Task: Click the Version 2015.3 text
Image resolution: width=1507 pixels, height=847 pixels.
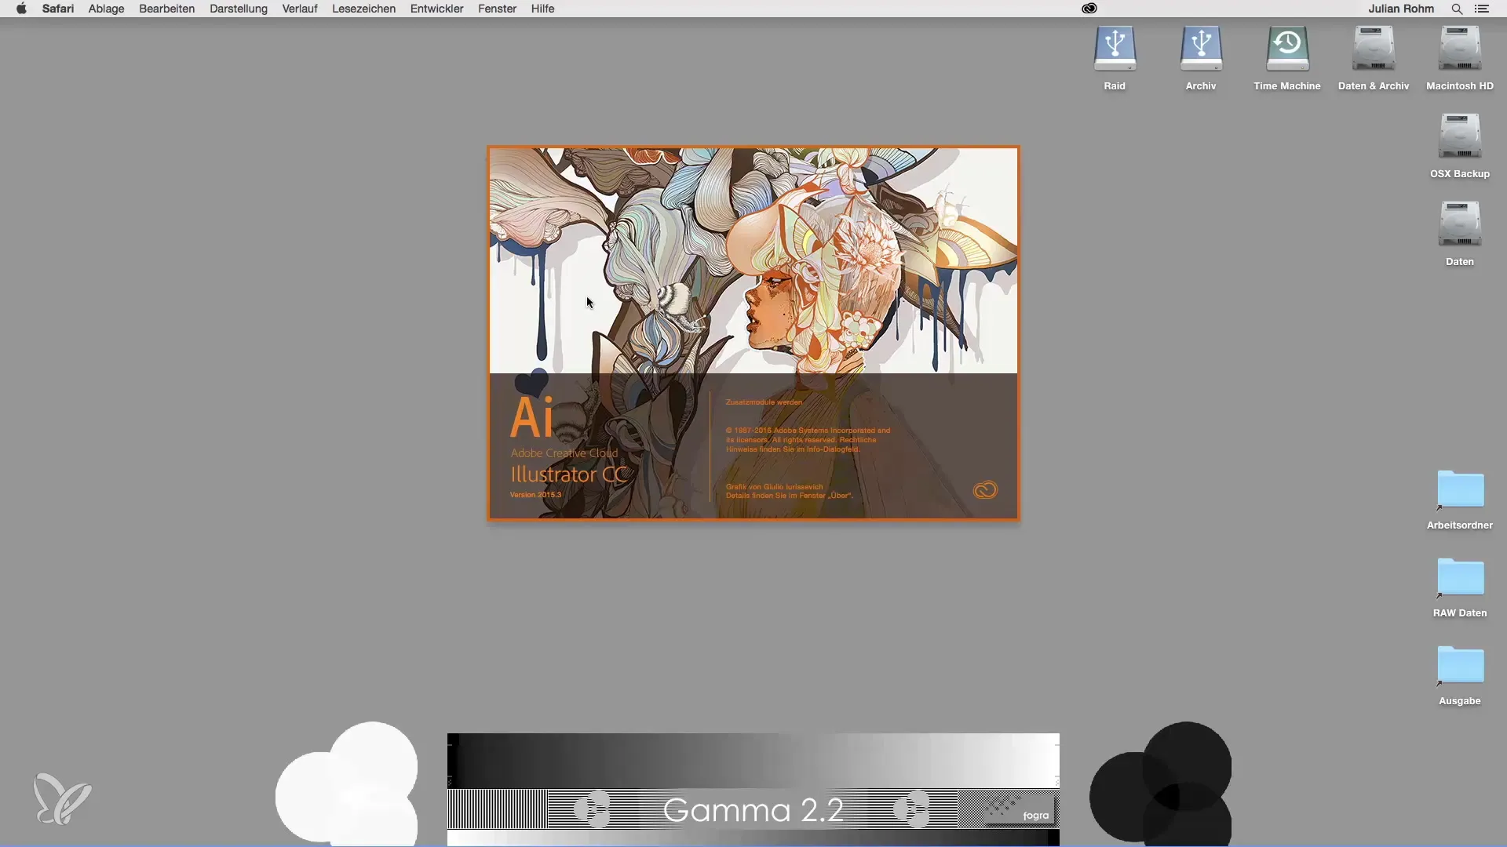Action: click(535, 495)
